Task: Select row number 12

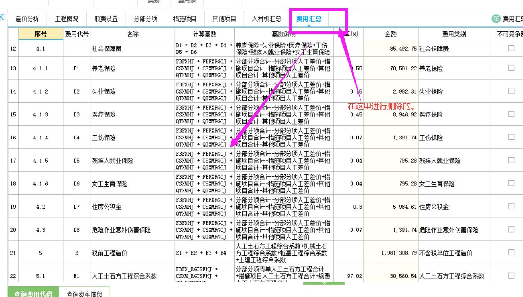Action: point(13,49)
